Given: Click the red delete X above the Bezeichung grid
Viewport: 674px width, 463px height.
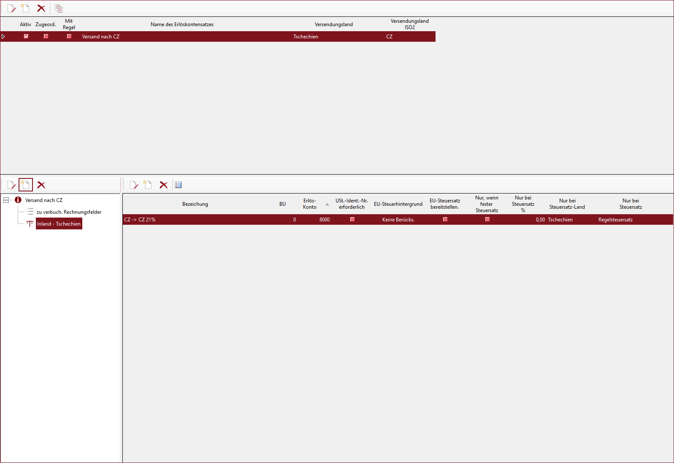Looking at the screenshot, I should point(164,185).
